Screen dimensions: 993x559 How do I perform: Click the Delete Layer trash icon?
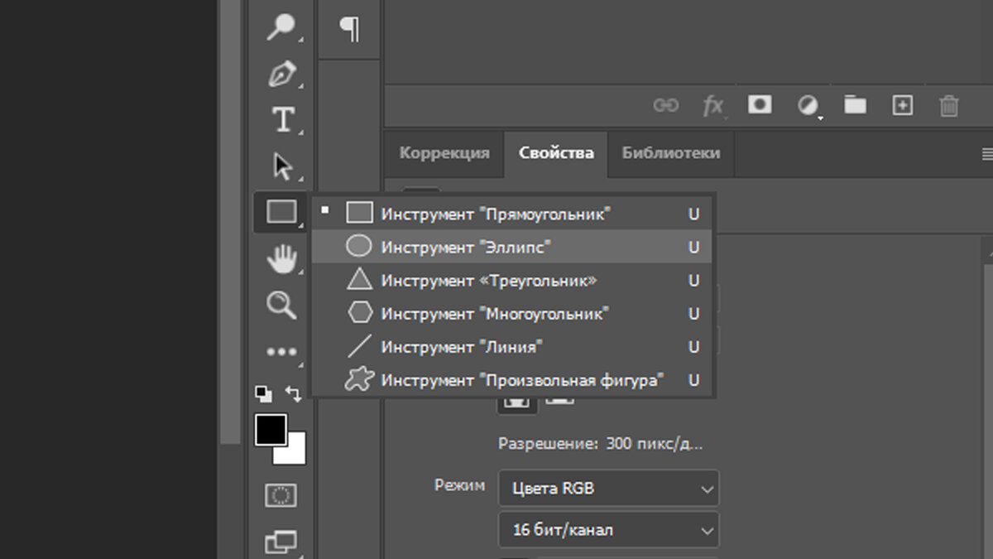pyautogui.click(x=948, y=105)
